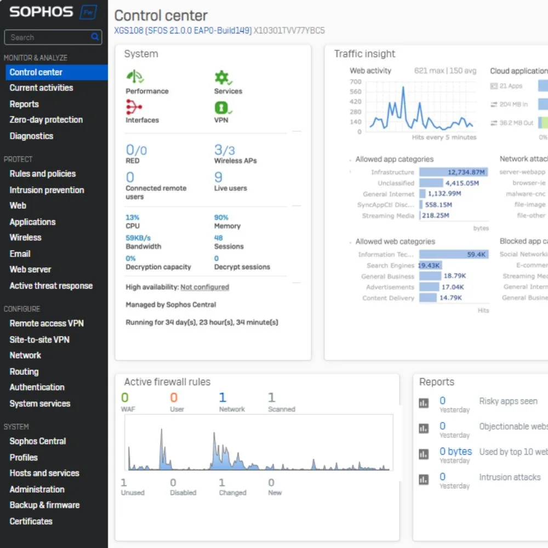Click the XGS108 firmware version link
The width and height of the screenshot is (548, 548).
pyautogui.click(x=183, y=31)
